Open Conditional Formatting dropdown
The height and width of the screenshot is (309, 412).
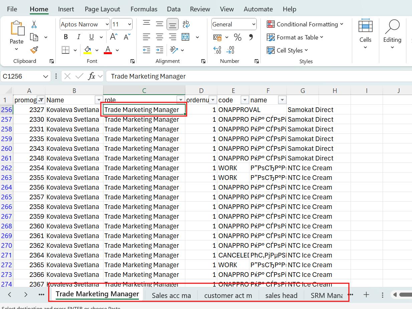click(x=305, y=24)
